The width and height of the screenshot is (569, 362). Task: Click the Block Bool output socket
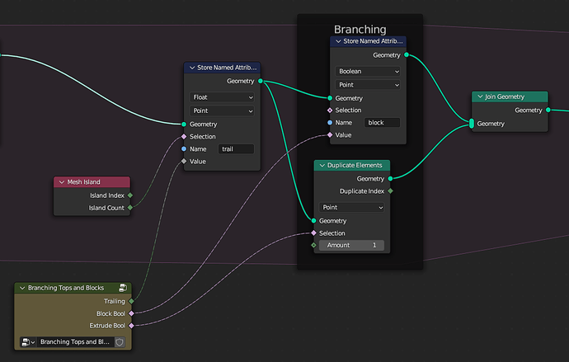(131, 313)
